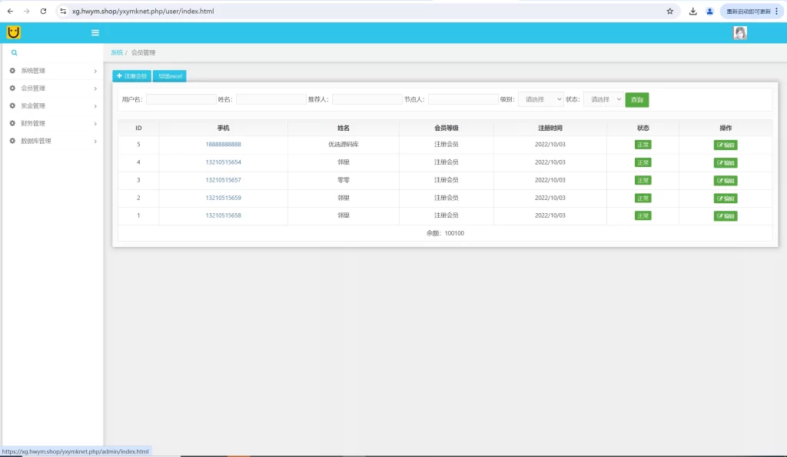Bookmark this page with star icon

point(669,11)
